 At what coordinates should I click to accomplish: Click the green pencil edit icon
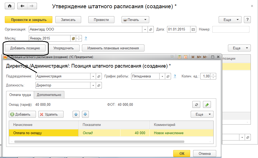click(x=207, y=104)
